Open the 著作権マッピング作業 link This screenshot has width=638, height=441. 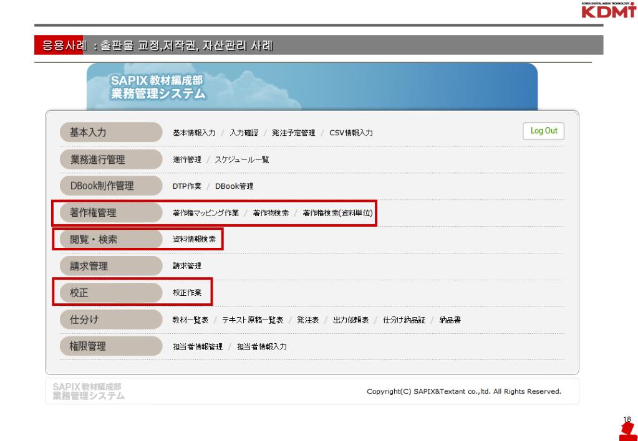coord(205,213)
